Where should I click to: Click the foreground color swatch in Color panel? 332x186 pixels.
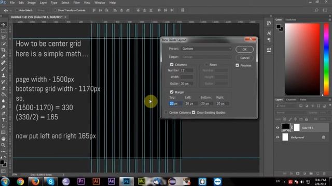coord(278,26)
